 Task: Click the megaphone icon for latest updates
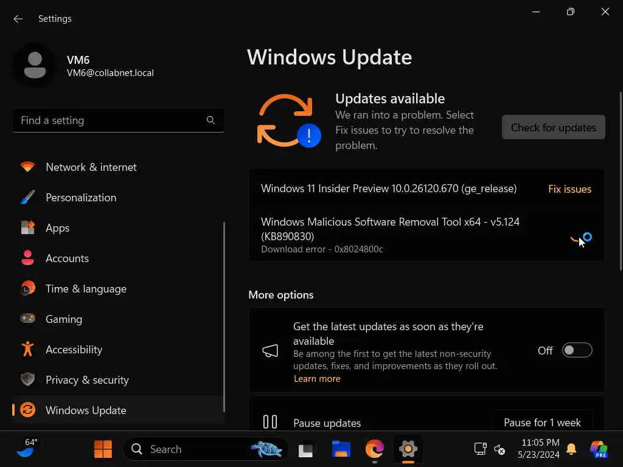(x=270, y=351)
